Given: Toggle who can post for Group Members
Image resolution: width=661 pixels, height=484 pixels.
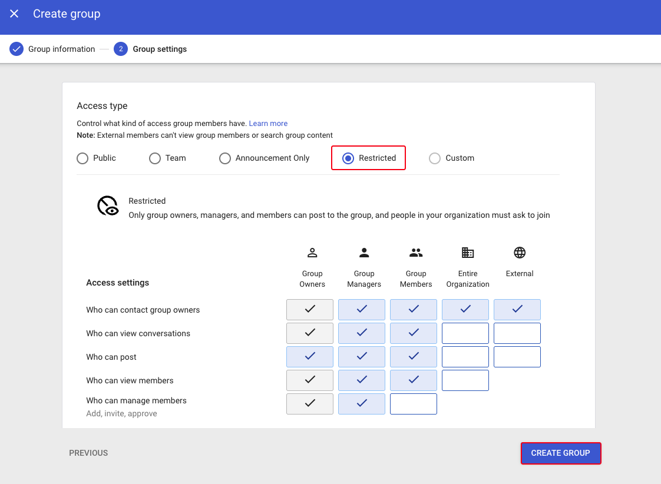Looking at the screenshot, I should [x=414, y=357].
